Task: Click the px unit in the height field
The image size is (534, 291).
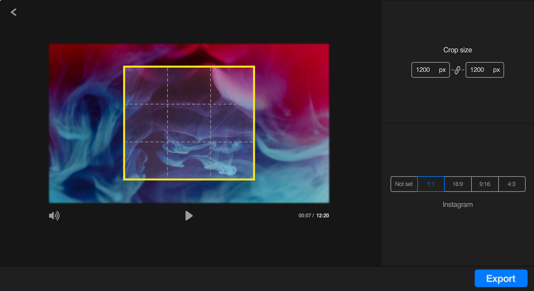Action: 497,70
